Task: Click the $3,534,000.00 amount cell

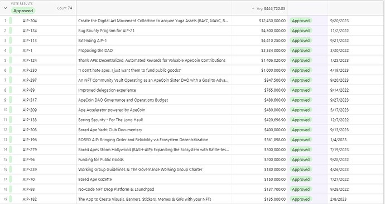Action: pyautogui.click(x=273, y=51)
